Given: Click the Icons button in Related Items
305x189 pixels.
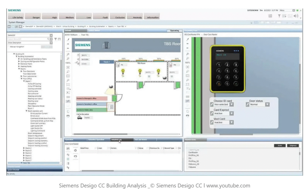Looking at the screenshot, I should coord(280,145).
